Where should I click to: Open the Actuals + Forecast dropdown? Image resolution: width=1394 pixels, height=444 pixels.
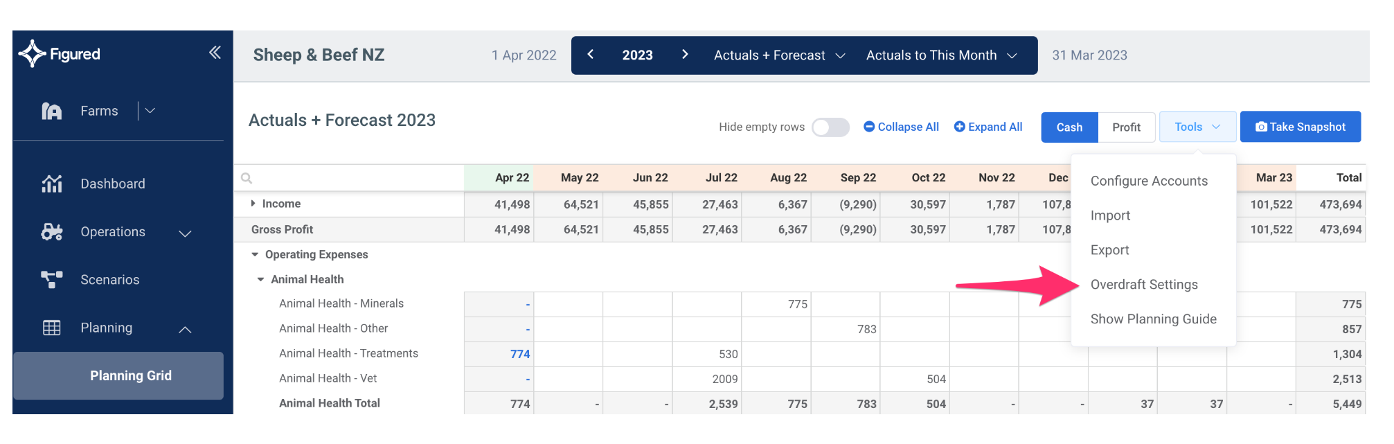[779, 55]
